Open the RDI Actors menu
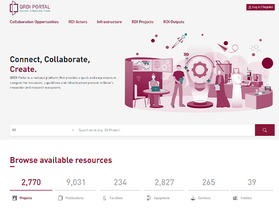Screen dimensions: 279x209 (78, 22)
